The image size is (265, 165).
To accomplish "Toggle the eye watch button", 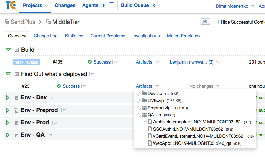I will click(205, 22).
